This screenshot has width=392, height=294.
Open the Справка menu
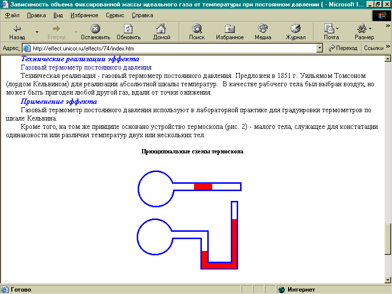[x=142, y=15]
